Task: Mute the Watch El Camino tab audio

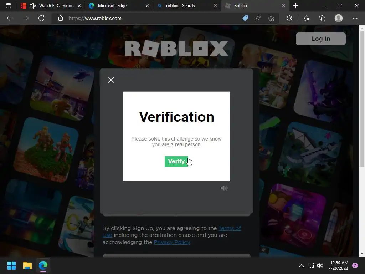Action: pyautogui.click(x=32, y=6)
